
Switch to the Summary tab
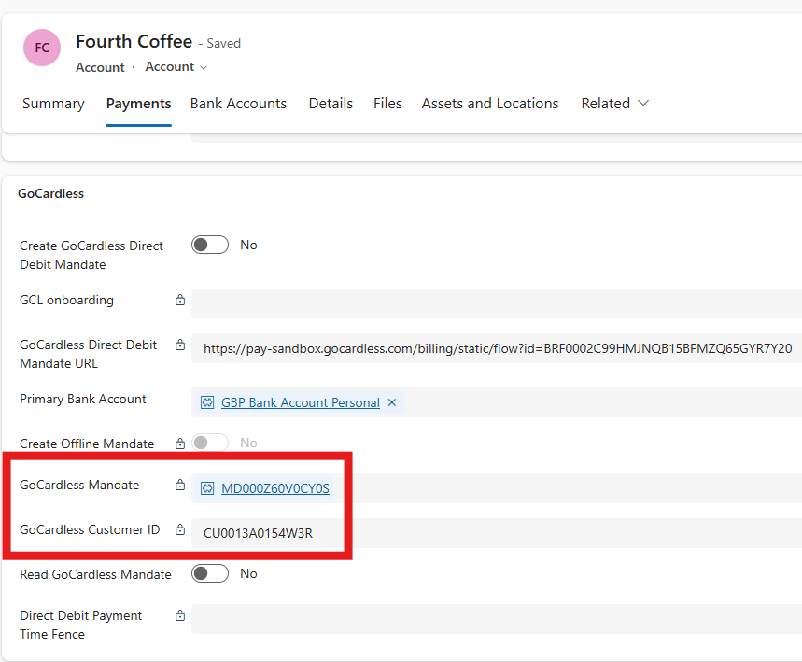[53, 104]
